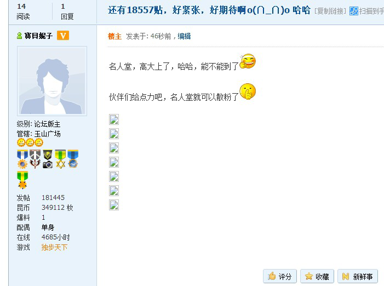Click the username 寶貝妮子
This screenshot has height=286, width=384.
(38, 36)
